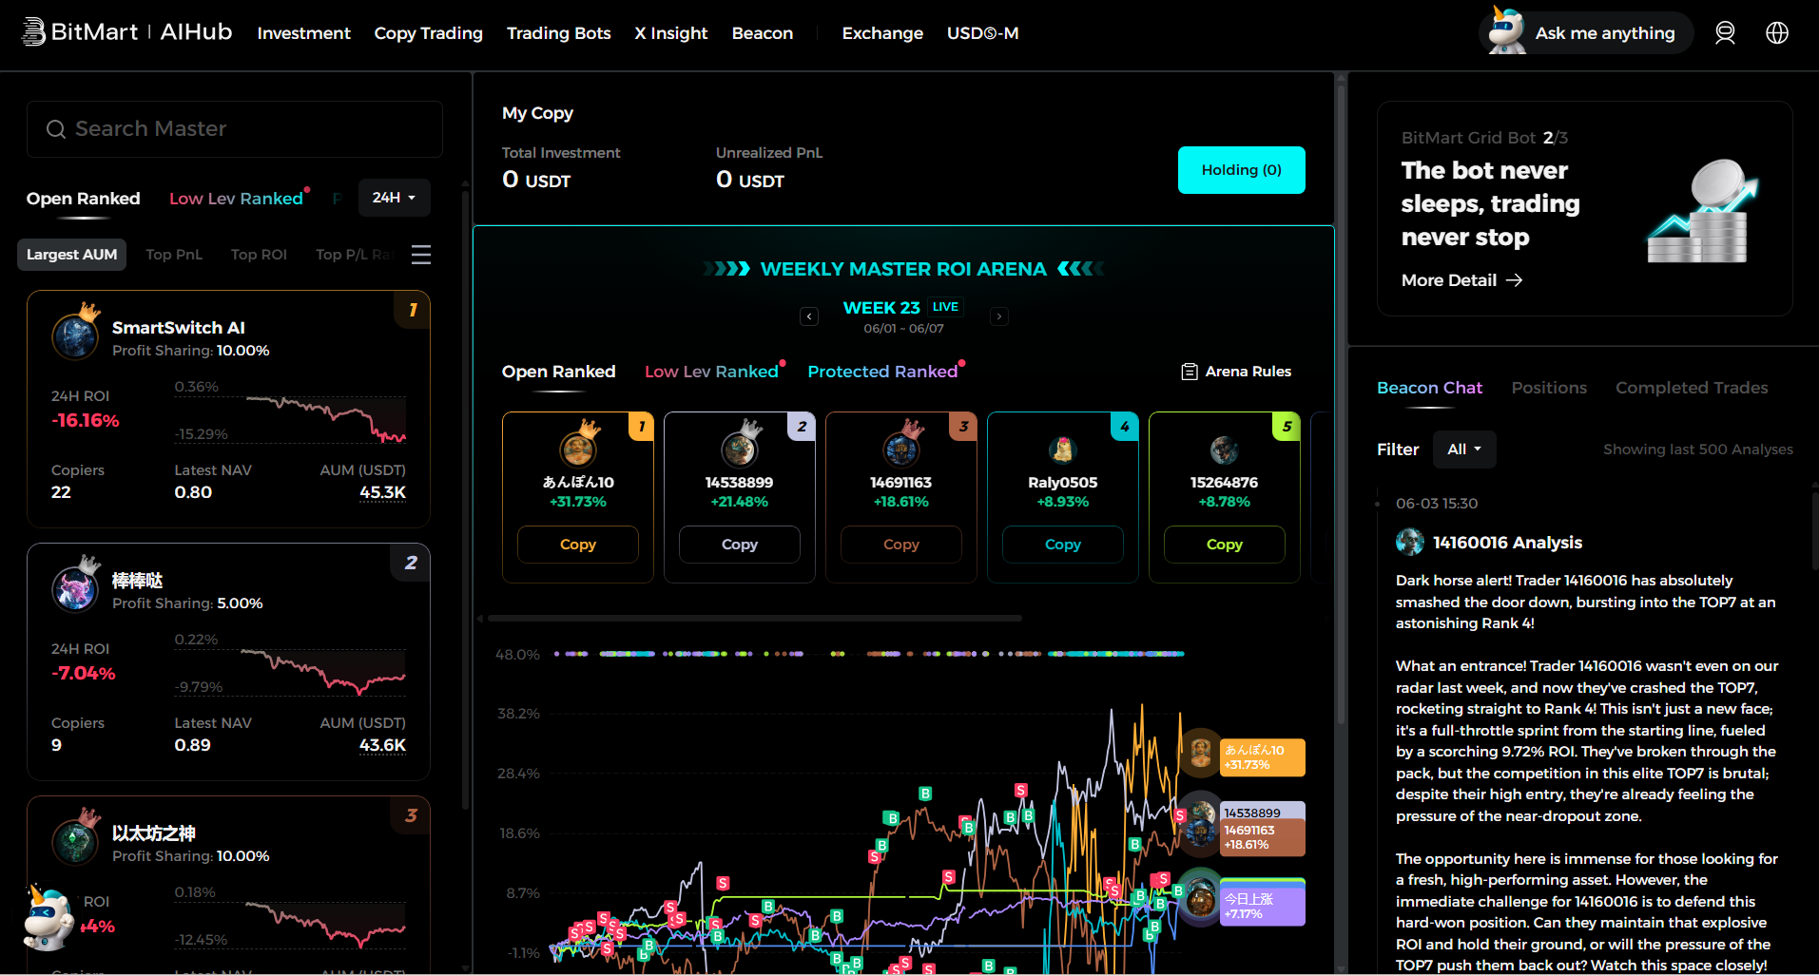Viewport: 1819px width, 976px height.
Task: Select arena Low Lev Ranked tab
Action: [711, 372]
